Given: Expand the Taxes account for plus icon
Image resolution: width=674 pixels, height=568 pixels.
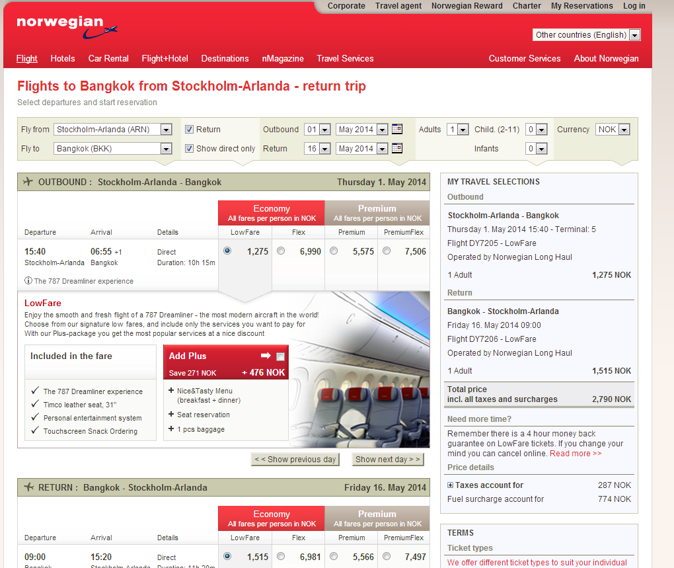Looking at the screenshot, I should coord(450,485).
